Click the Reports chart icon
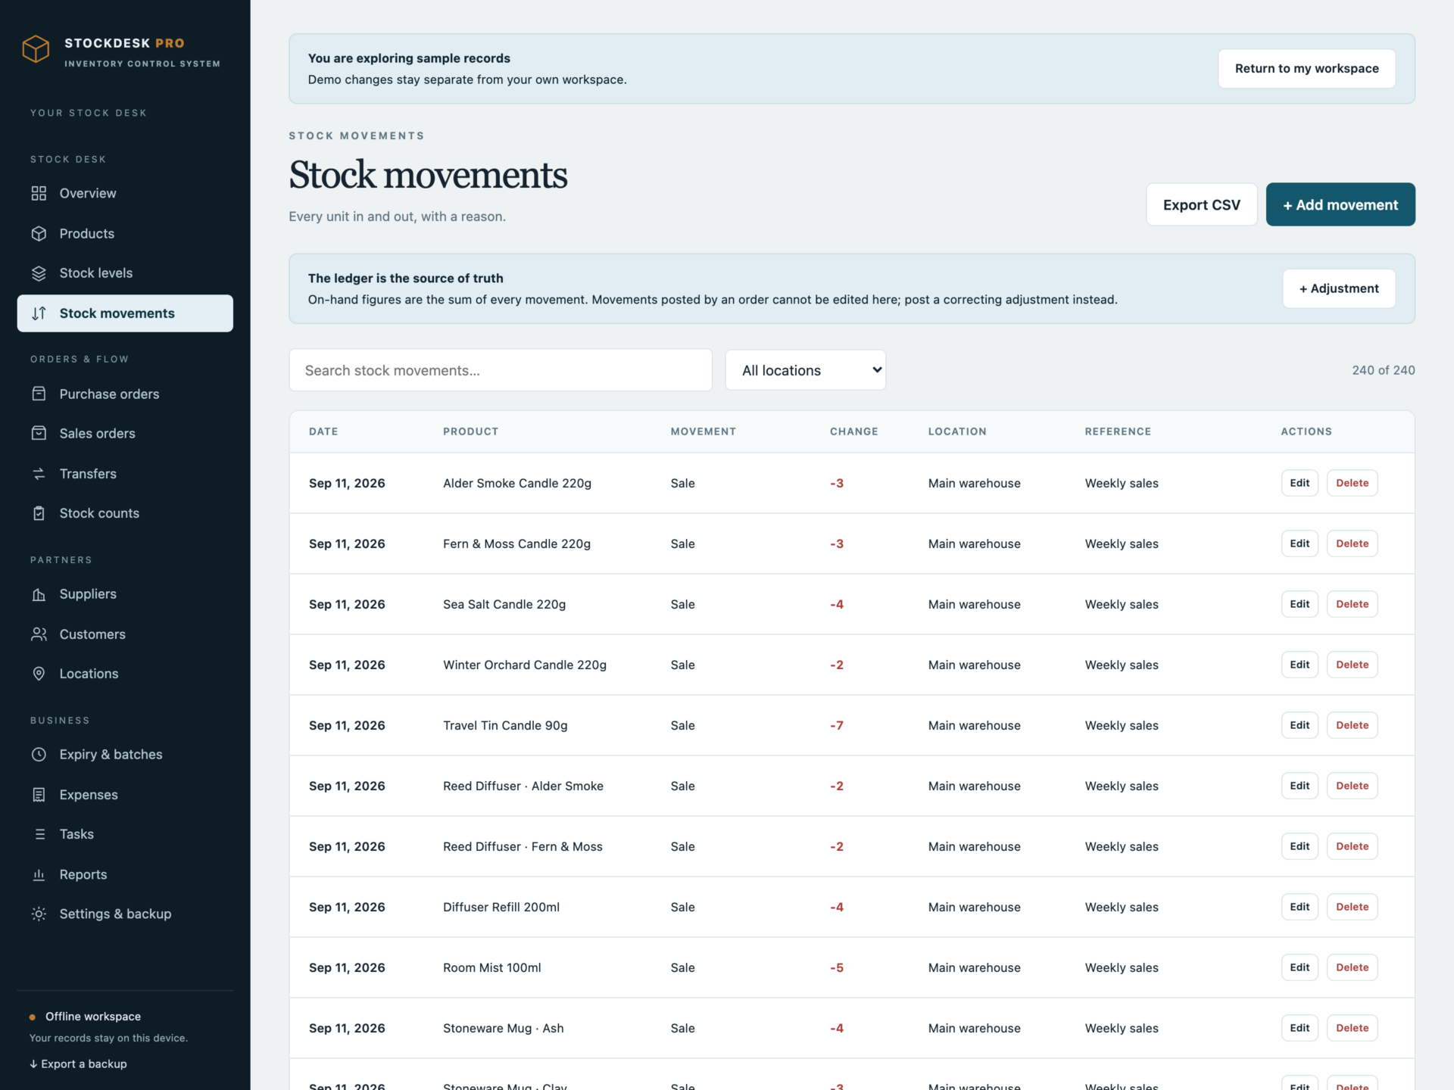 click(x=39, y=874)
